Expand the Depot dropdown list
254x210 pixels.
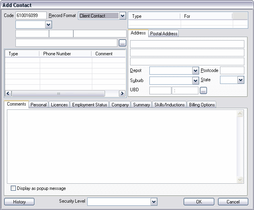point(195,71)
